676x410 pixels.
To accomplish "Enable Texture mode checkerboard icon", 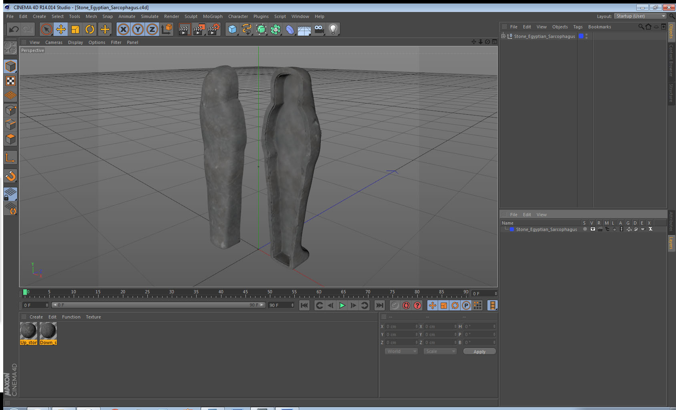I will (x=10, y=81).
